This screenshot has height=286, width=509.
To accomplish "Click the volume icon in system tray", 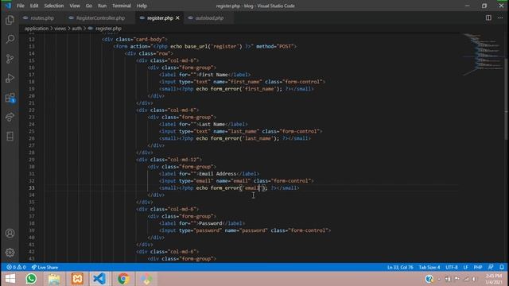I will 474,279.
